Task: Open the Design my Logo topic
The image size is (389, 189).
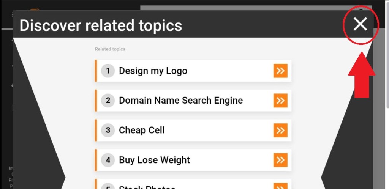Action: click(x=153, y=71)
